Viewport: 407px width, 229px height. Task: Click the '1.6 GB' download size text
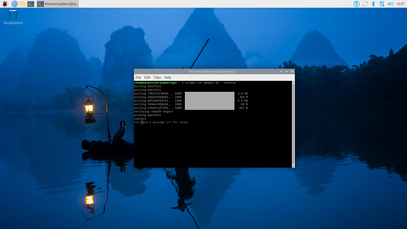coord(242,94)
